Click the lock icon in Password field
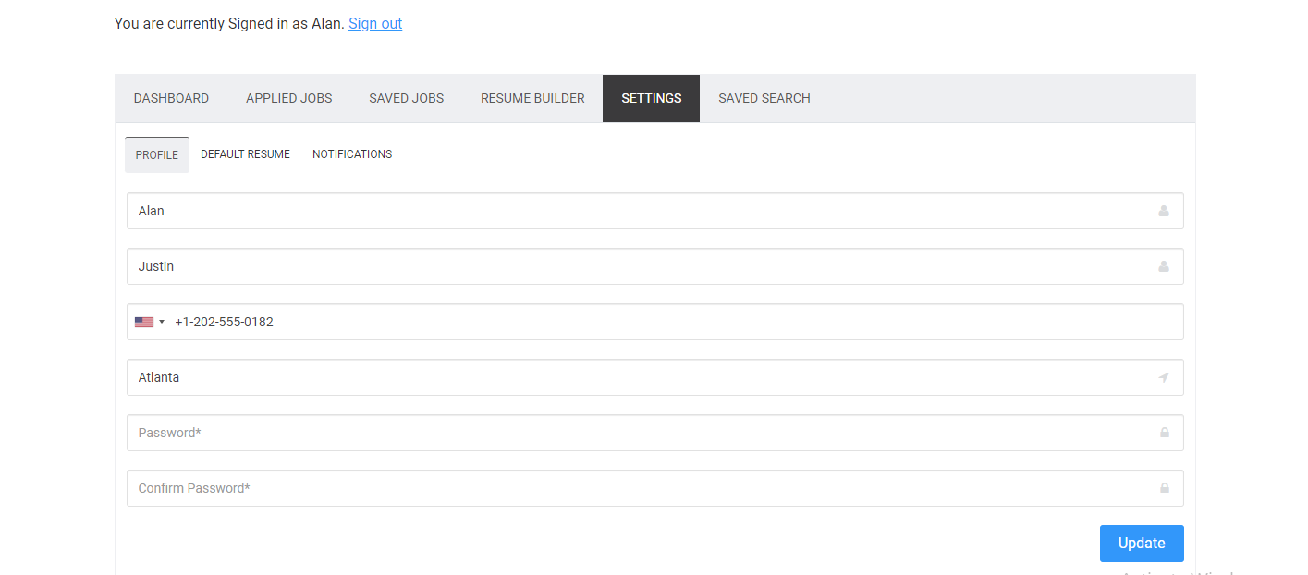 [1164, 433]
